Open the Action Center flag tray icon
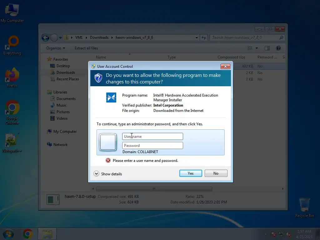The height and width of the screenshot is (240, 320). 273,234
